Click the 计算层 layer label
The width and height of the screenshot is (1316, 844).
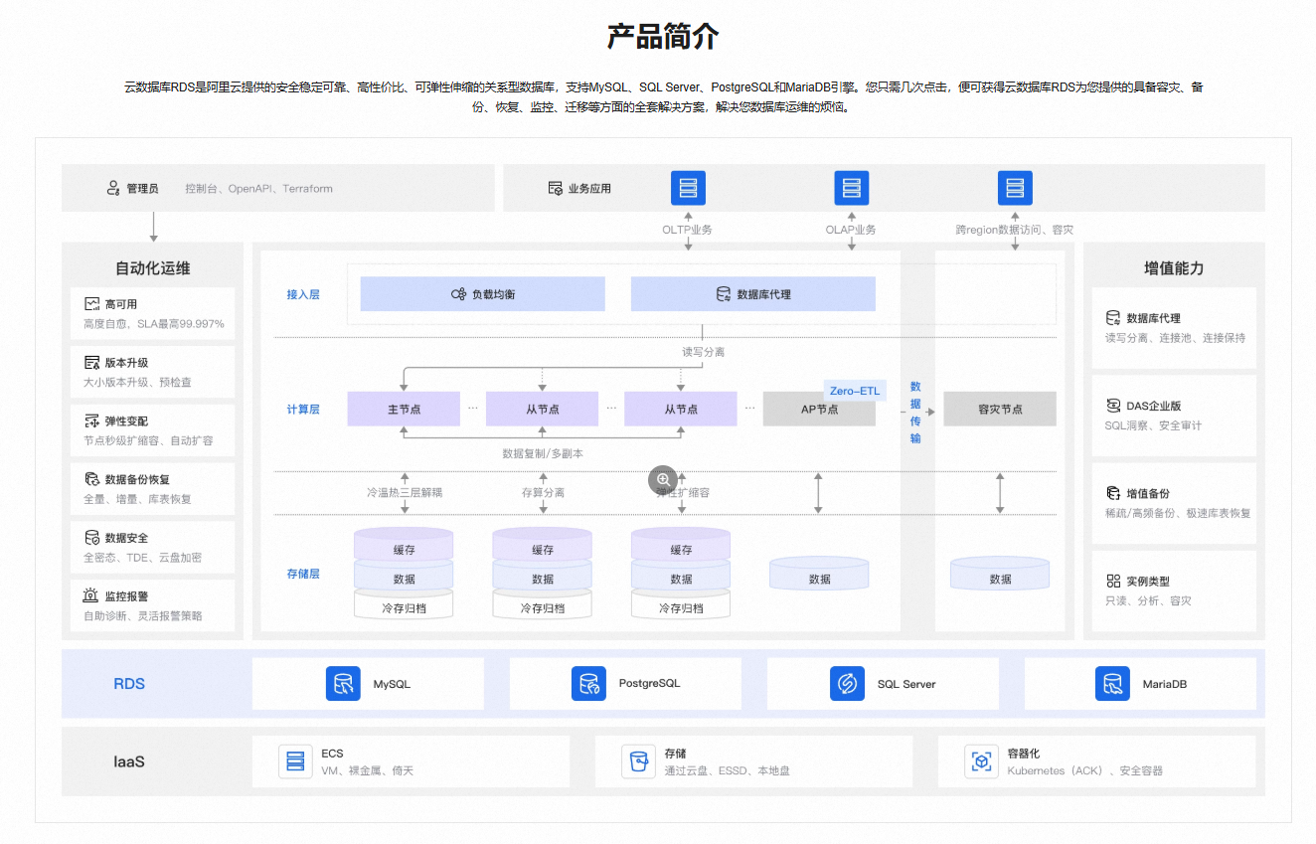(303, 409)
